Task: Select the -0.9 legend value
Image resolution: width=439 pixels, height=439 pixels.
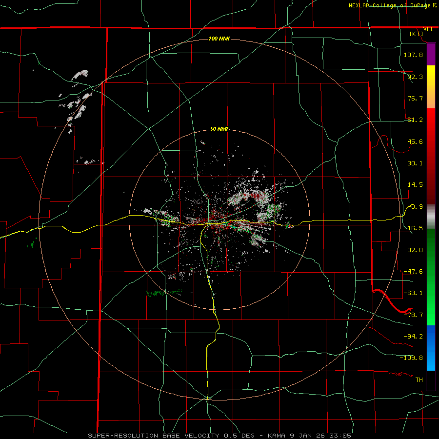Action: (x=415, y=207)
